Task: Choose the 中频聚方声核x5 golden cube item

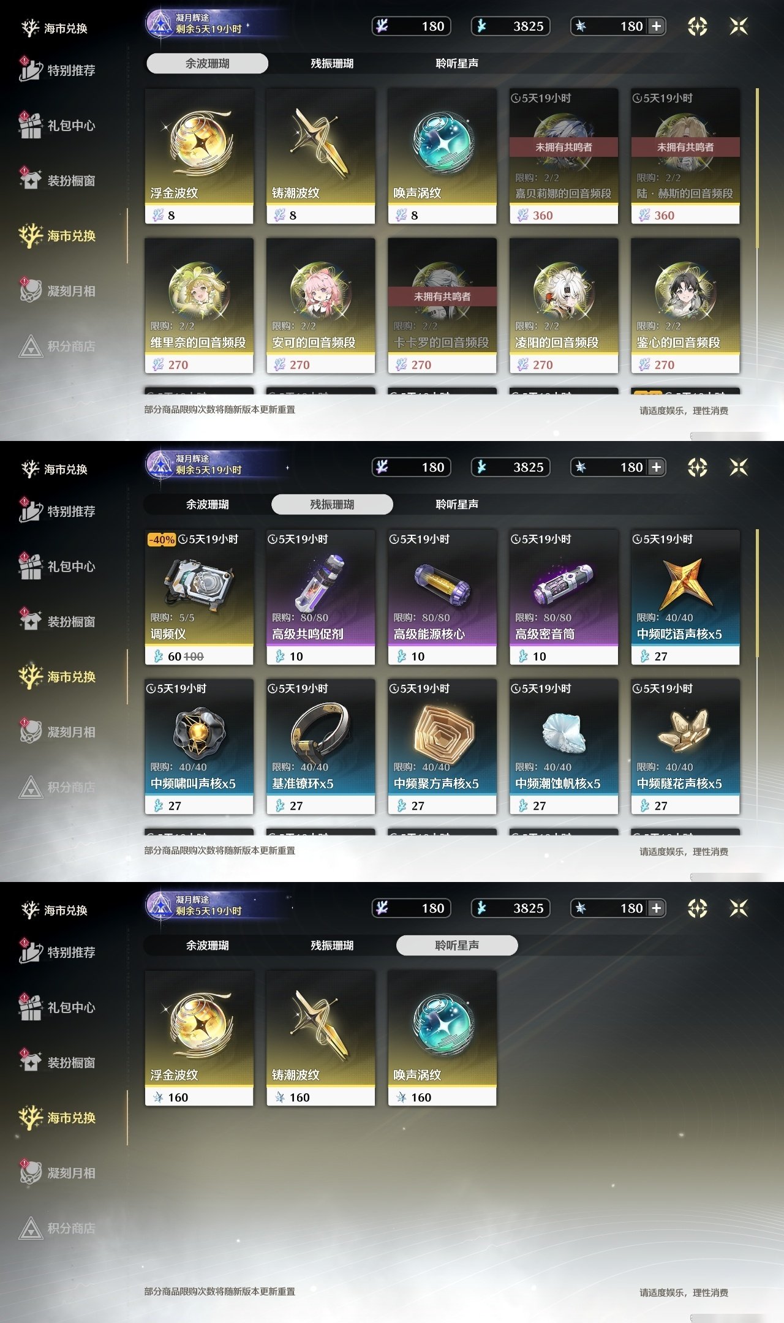Action: (442, 747)
